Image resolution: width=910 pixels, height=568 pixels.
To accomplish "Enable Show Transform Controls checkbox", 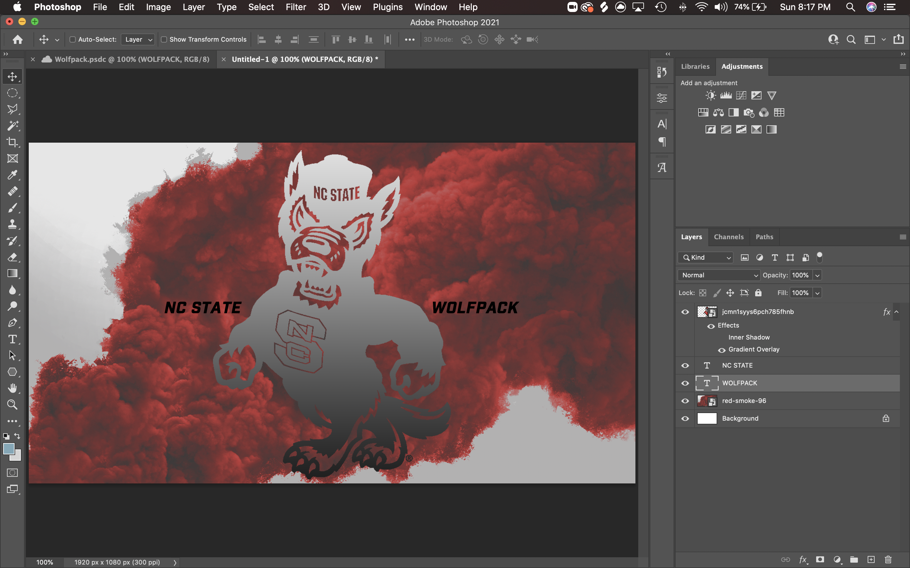I will point(164,39).
